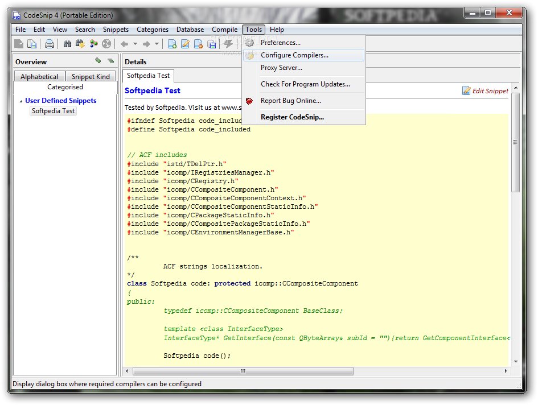Click the greyed Show All globe icon
This screenshot has height=405, width=538.
pos(106,44)
